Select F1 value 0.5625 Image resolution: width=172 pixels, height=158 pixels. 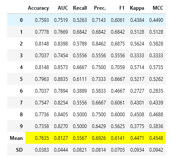click(x=118, y=126)
